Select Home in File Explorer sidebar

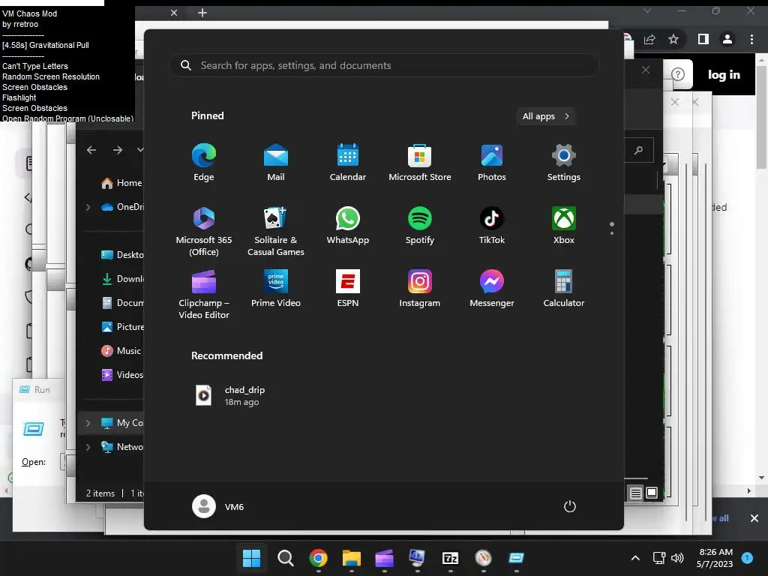click(121, 183)
